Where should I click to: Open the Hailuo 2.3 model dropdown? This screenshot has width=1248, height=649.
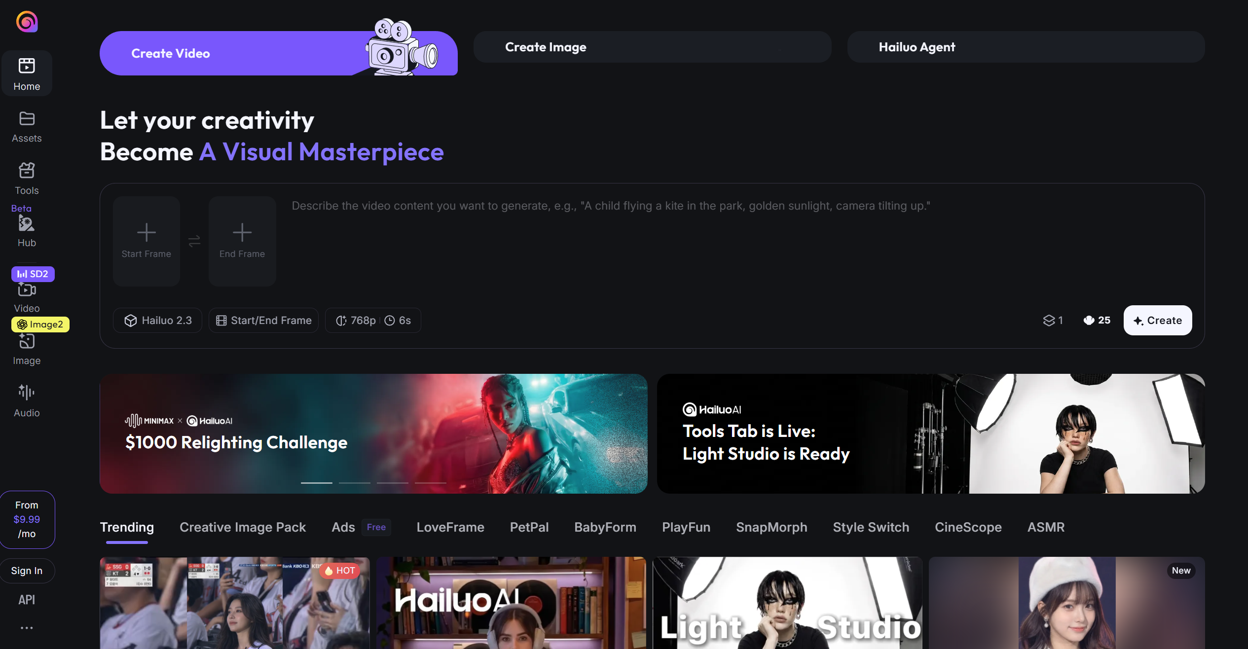click(157, 321)
